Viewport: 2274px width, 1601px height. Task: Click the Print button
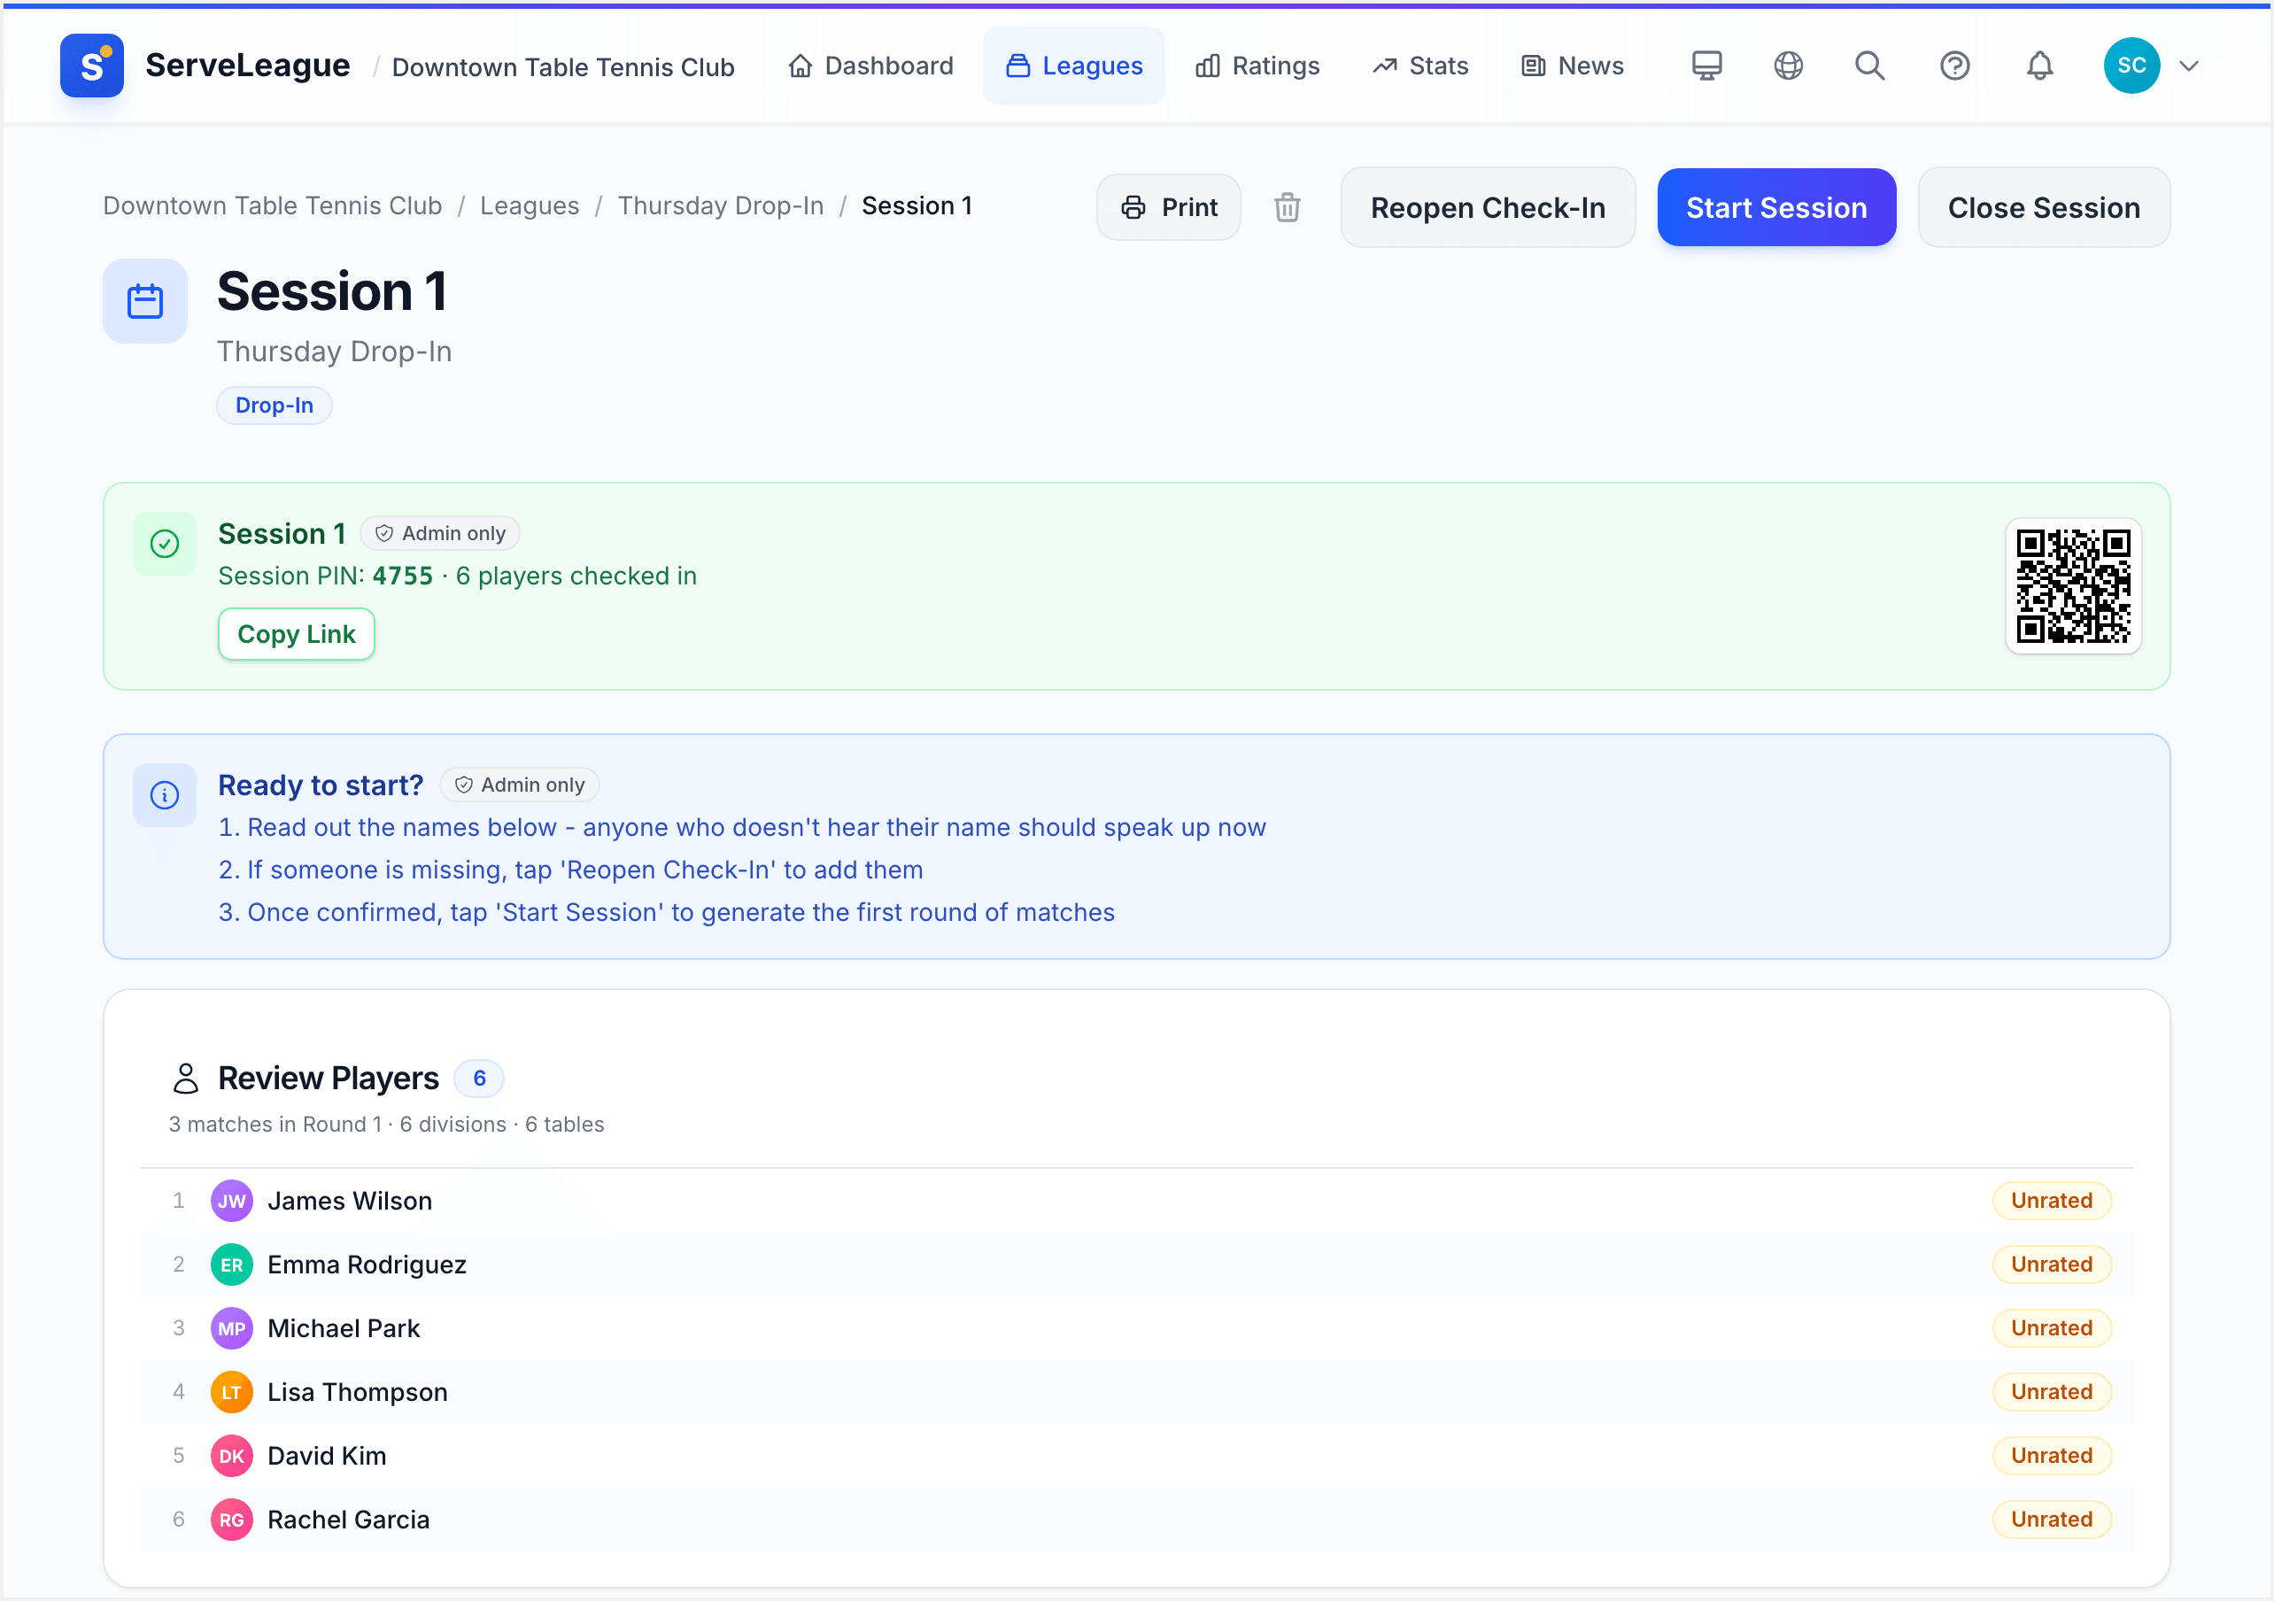1168,207
